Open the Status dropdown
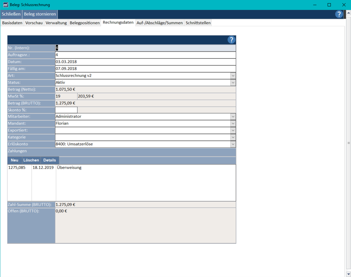The height and width of the screenshot is (277, 351). pos(233,82)
